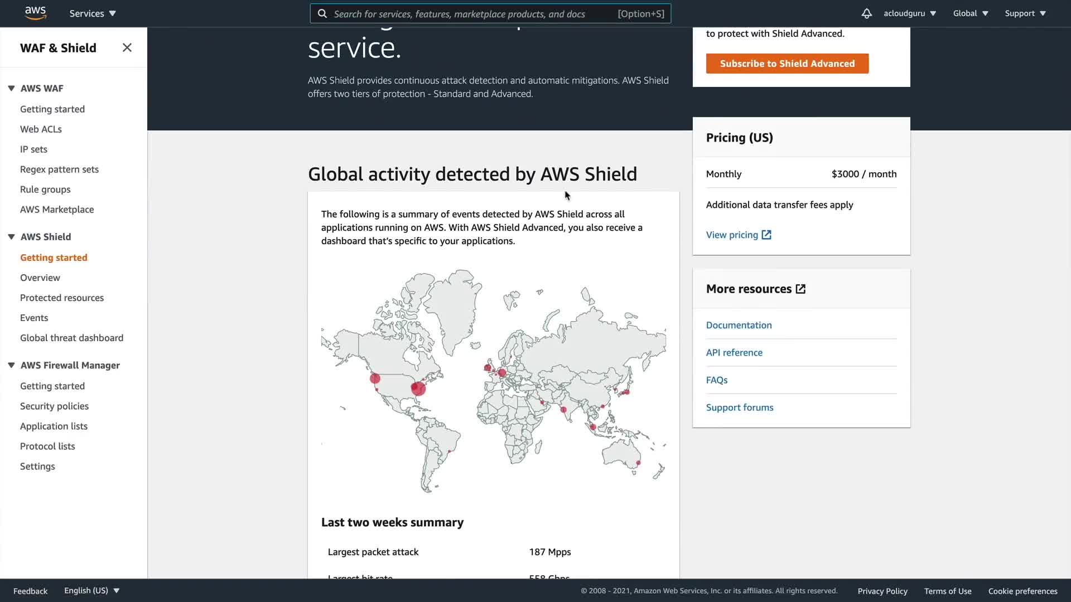Select Global threat dashboard in sidebar
Screen dimensions: 1071x602
click(x=71, y=338)
